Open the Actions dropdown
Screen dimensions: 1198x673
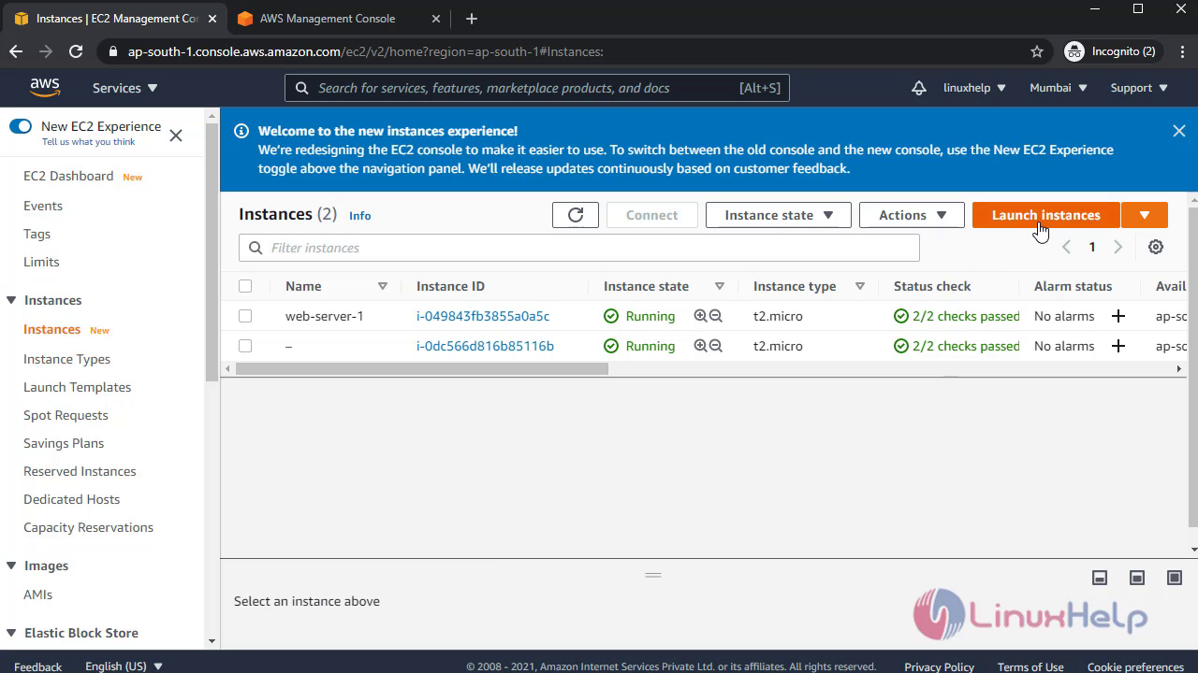pyautogui.click(x=912, y=215)
